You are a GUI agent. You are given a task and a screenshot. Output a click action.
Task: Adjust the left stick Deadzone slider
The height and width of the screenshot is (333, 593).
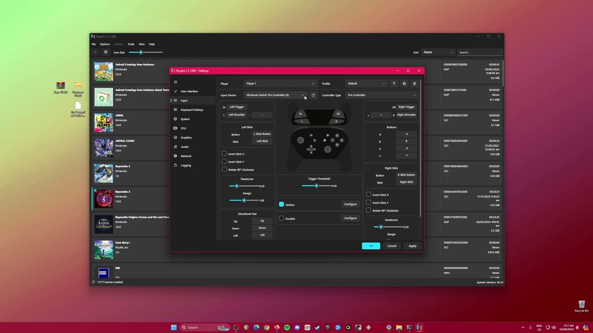(x=243, y=186)
